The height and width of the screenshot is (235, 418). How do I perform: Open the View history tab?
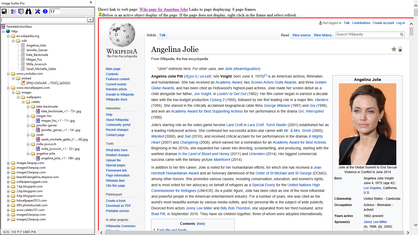point(323,35)
